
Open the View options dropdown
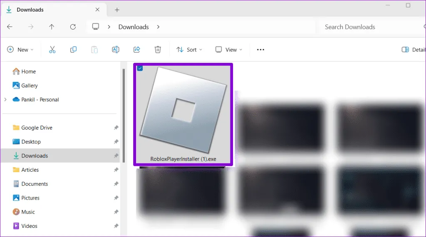(228, 49)
